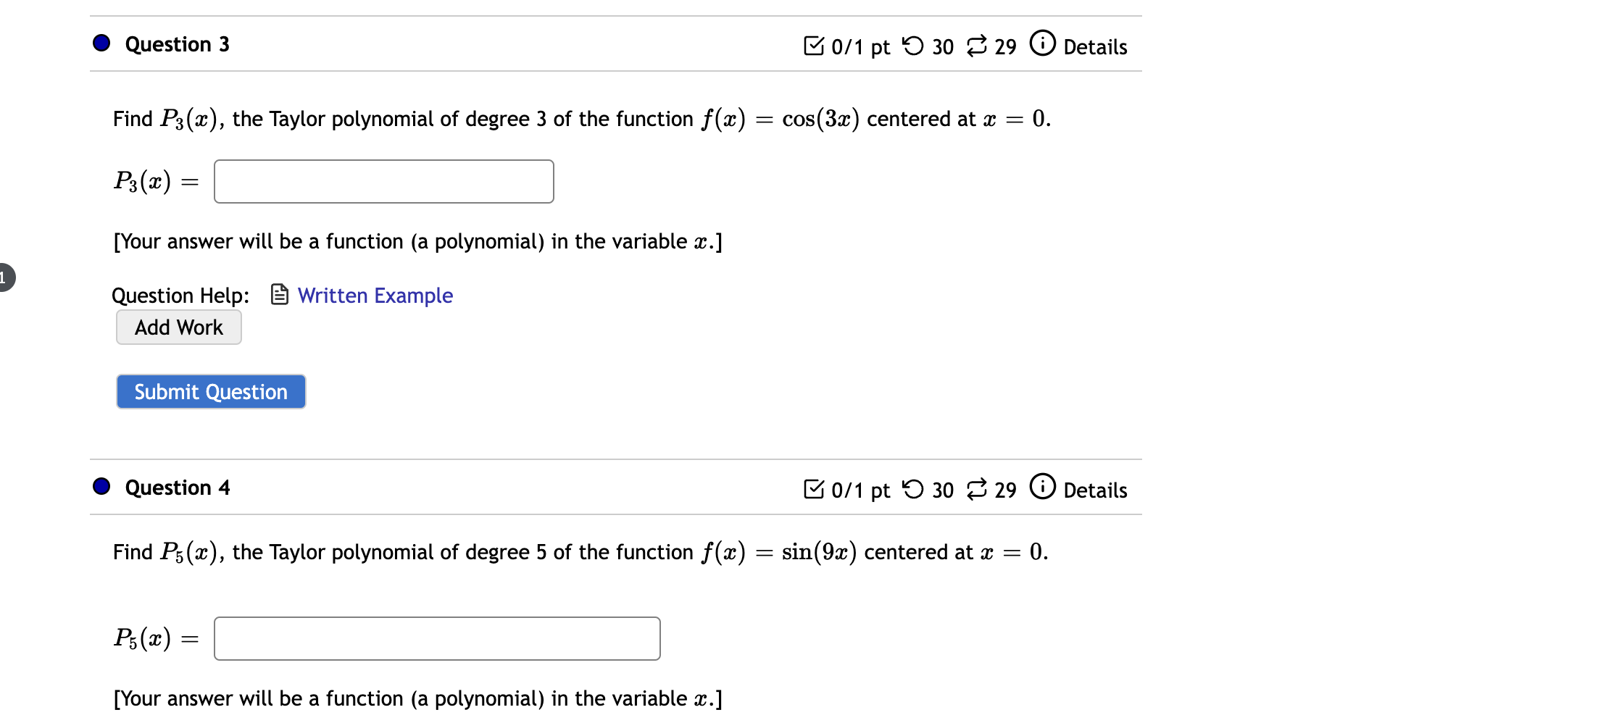
Task: Click the info circle icon beside Details for Question 3
Action: pos(1042,43)
